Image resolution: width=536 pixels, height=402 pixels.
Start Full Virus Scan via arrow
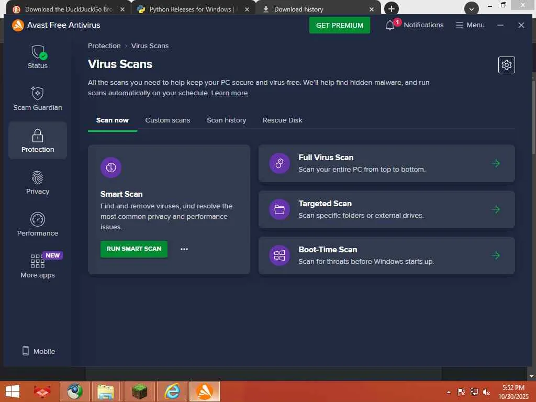tap(495, 163)
